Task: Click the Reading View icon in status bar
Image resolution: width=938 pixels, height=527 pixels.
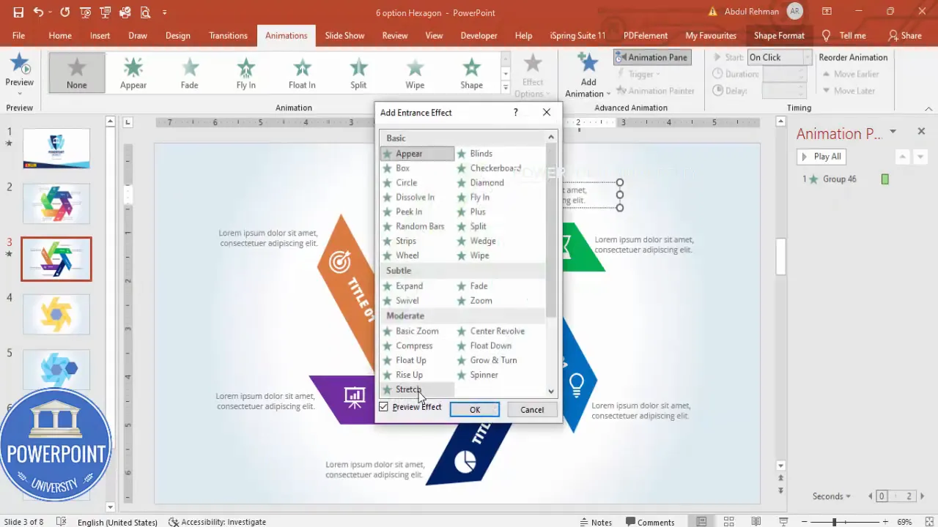Action: (x=756, y=522)
